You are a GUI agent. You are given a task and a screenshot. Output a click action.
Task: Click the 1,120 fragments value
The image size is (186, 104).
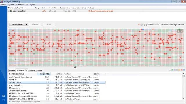point(47,77)
